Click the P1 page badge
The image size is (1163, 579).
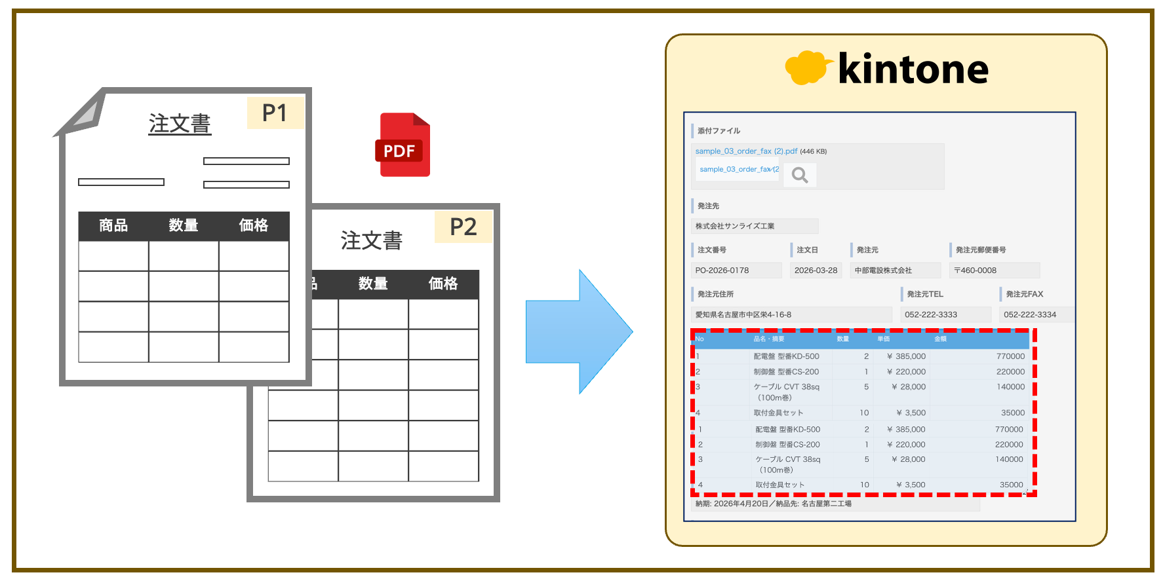click(x=275, y=113)
